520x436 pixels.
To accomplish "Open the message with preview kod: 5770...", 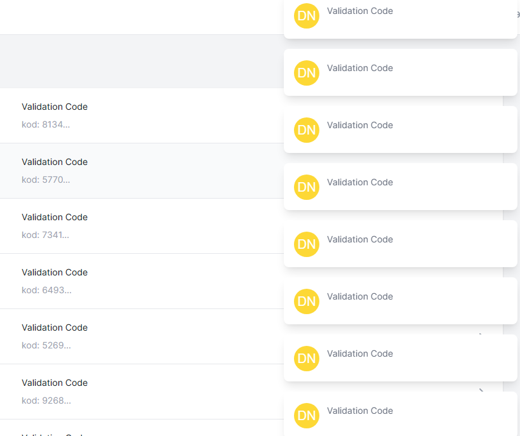I will [142, 171].
